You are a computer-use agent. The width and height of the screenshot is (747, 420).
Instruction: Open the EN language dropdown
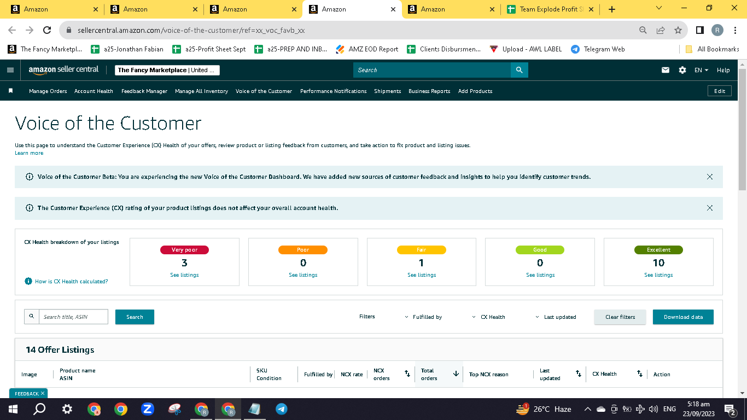pyautogui.click(x=701, y=70)
